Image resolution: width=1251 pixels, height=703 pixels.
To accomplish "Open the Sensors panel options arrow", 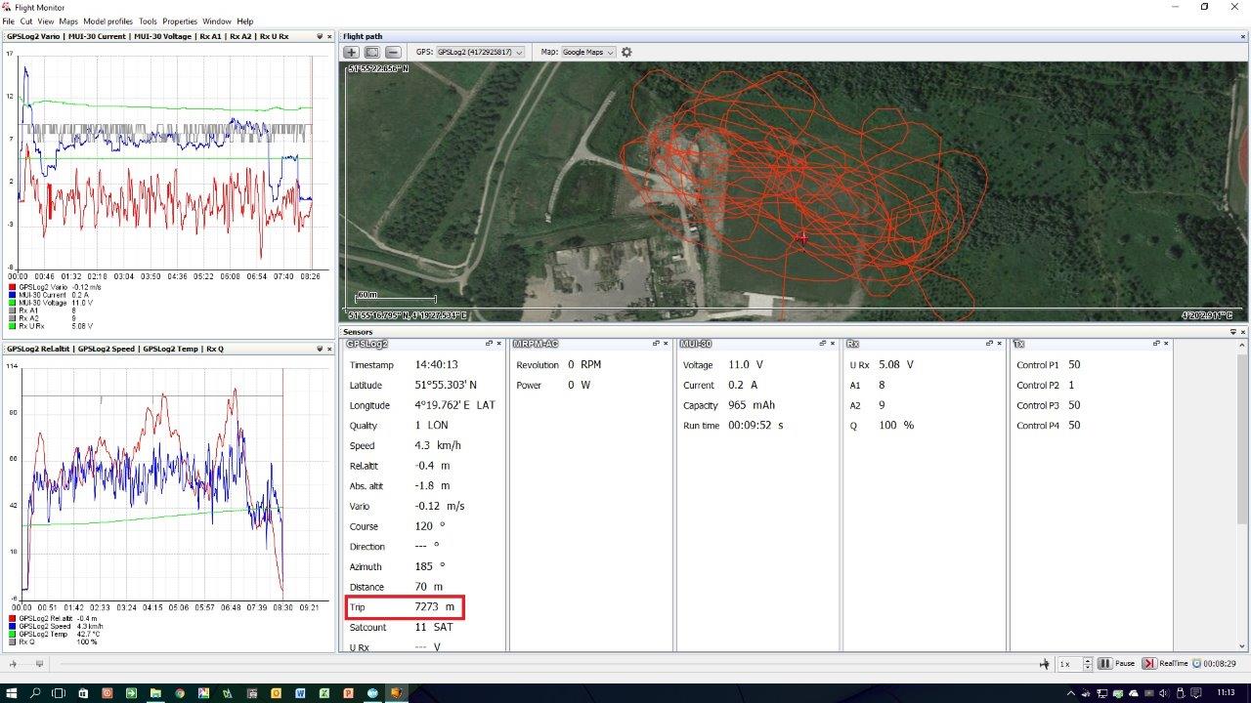I will click(x=1231, y=332).
